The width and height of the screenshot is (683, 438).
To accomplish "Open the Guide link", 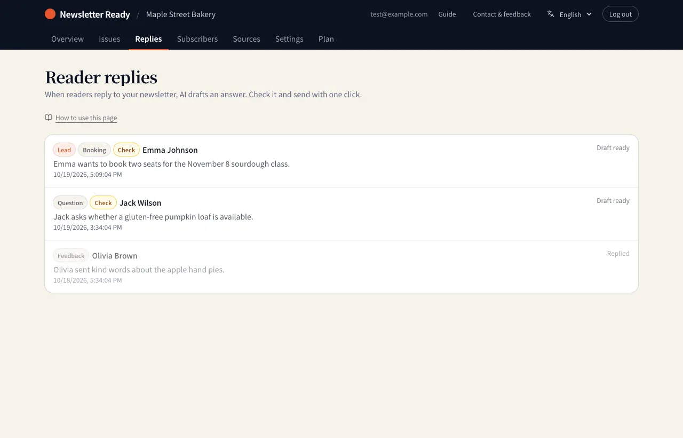I will pyautogui.click(x=447, y=14).
